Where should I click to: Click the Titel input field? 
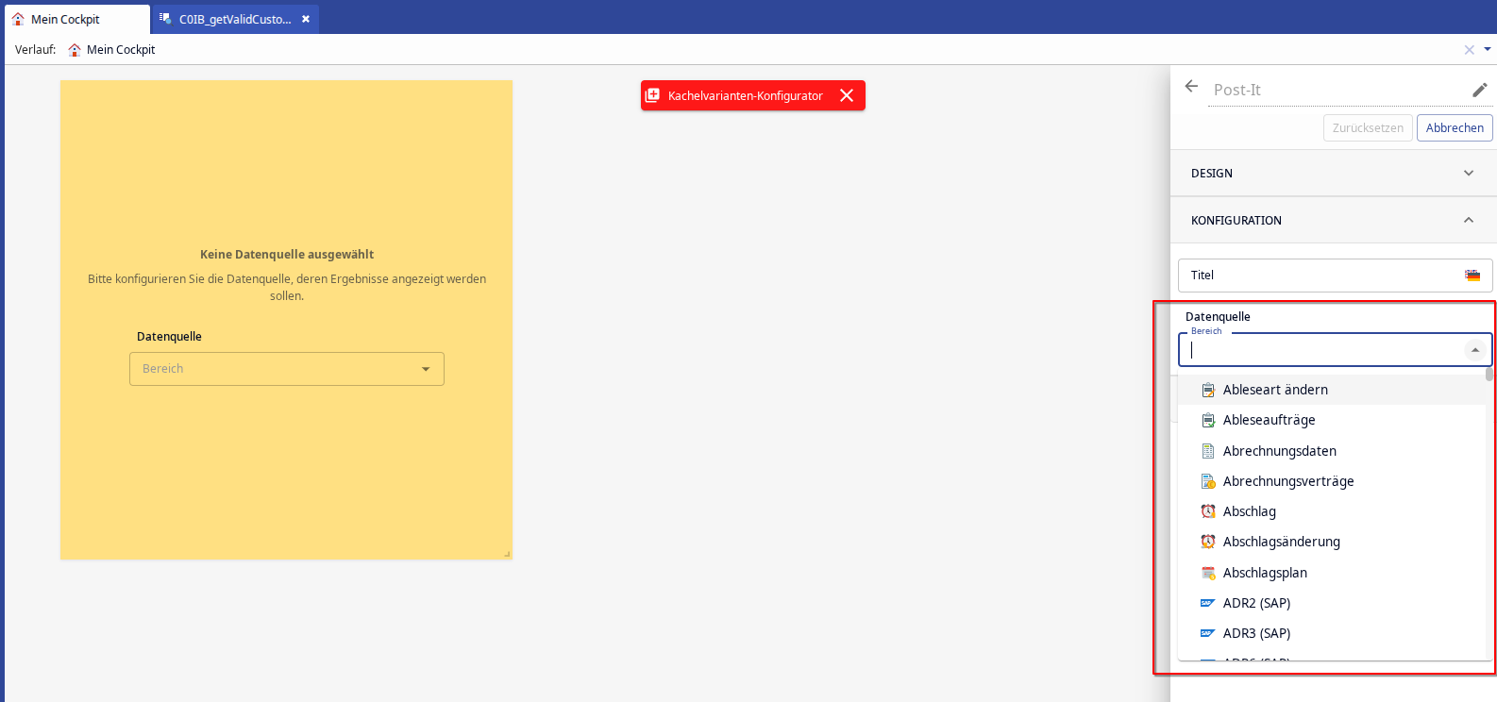(1321, 276)
